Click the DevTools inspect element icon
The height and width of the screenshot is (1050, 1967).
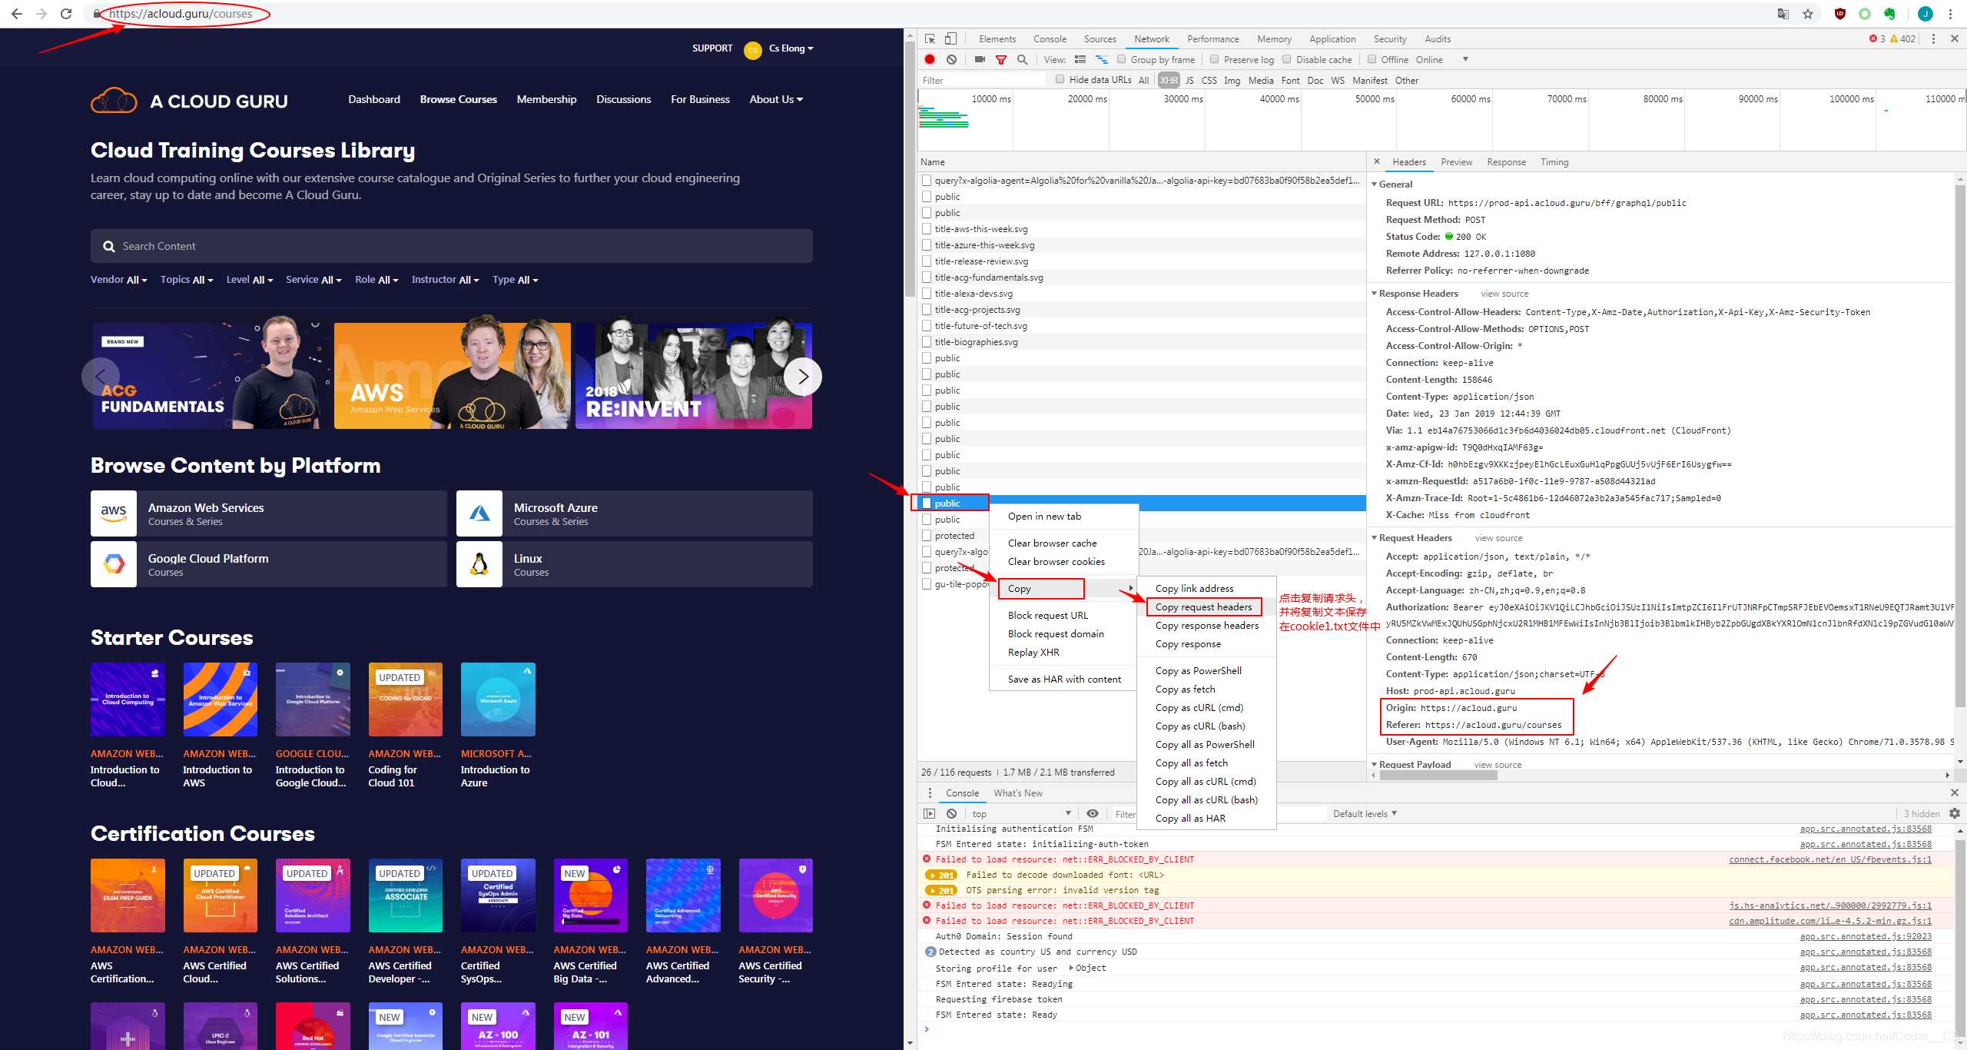click(x=930, y=38)
